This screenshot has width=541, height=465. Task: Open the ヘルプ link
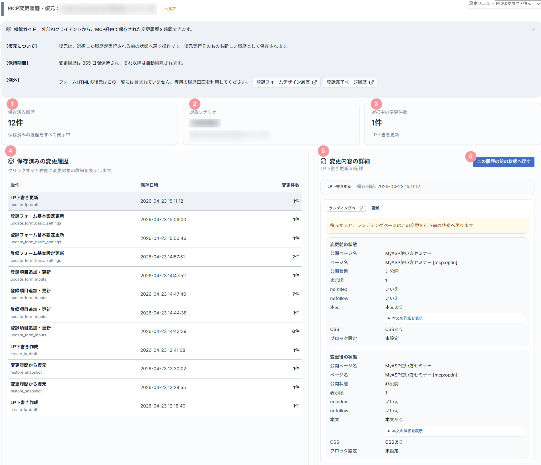click(x=170, y=9)
